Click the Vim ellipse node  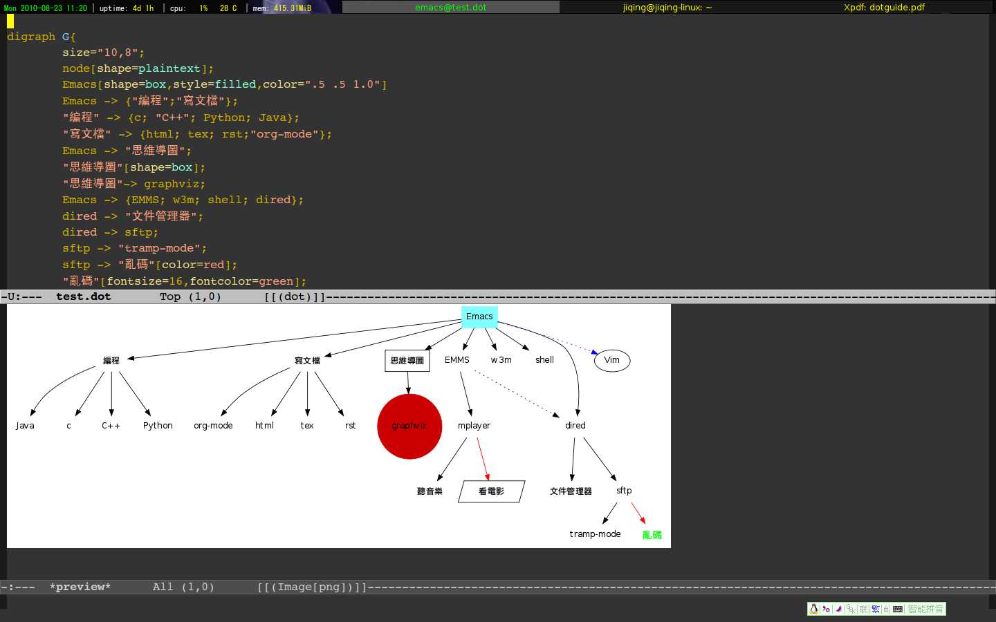click(612, 360)
